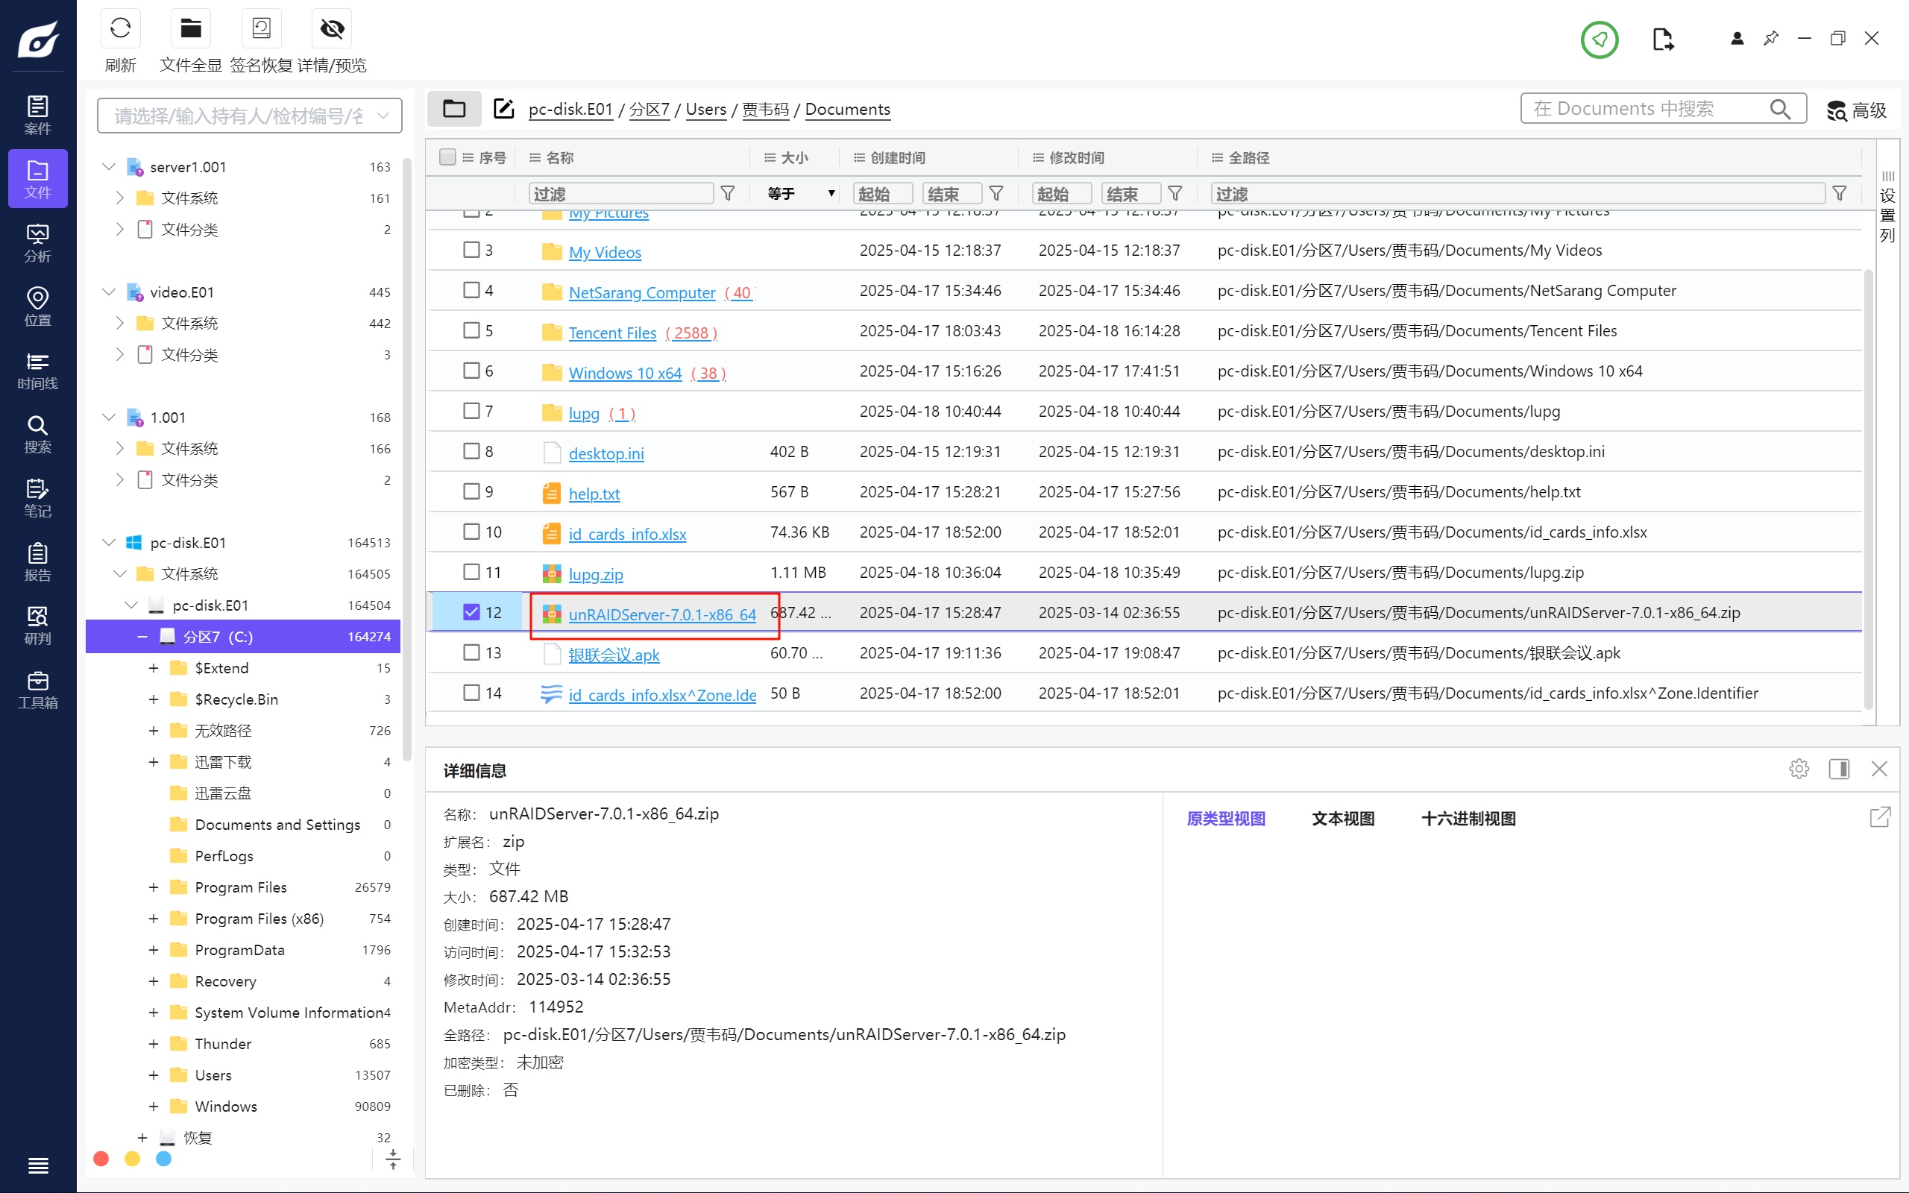Expand the Program Files folder node
This screenshot has height=1193, width=1909.
click(153, 887)
